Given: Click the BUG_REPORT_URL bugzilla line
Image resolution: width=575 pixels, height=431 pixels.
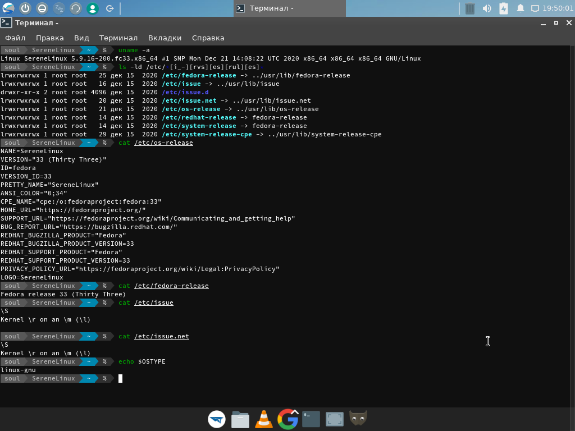Looking at the screenshot, I should [89, 227].
